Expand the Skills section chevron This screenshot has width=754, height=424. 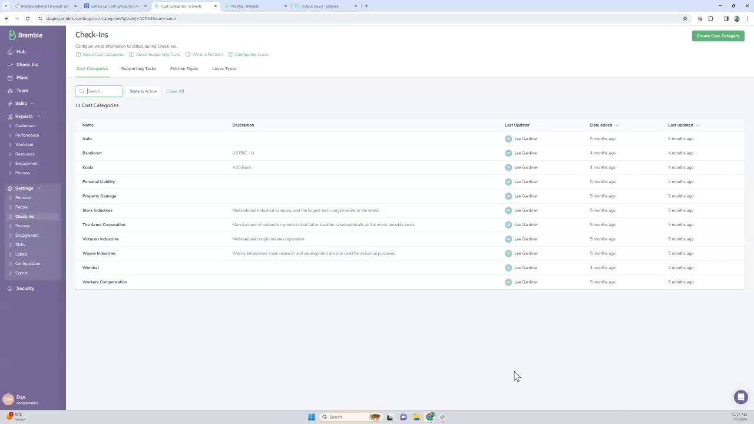point(32,104)
